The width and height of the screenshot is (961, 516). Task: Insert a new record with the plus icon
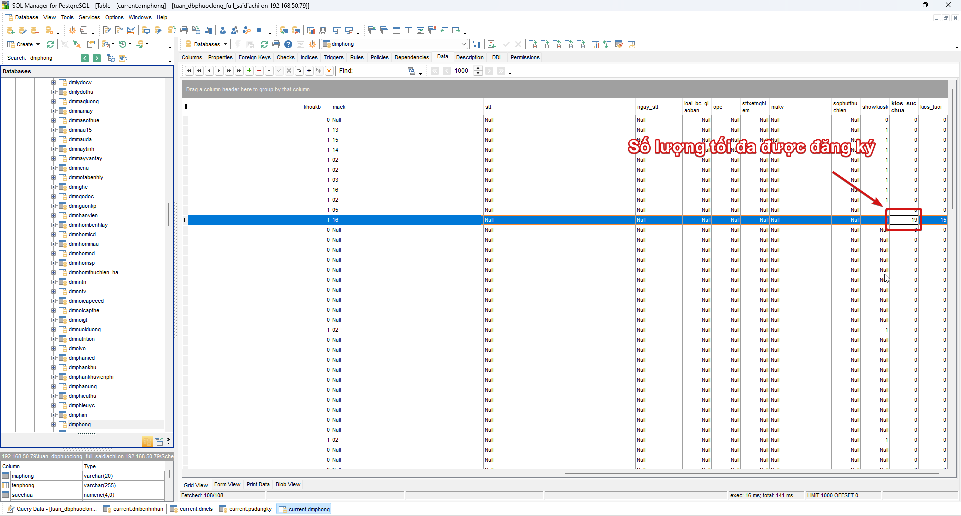[x=249, y=71]
